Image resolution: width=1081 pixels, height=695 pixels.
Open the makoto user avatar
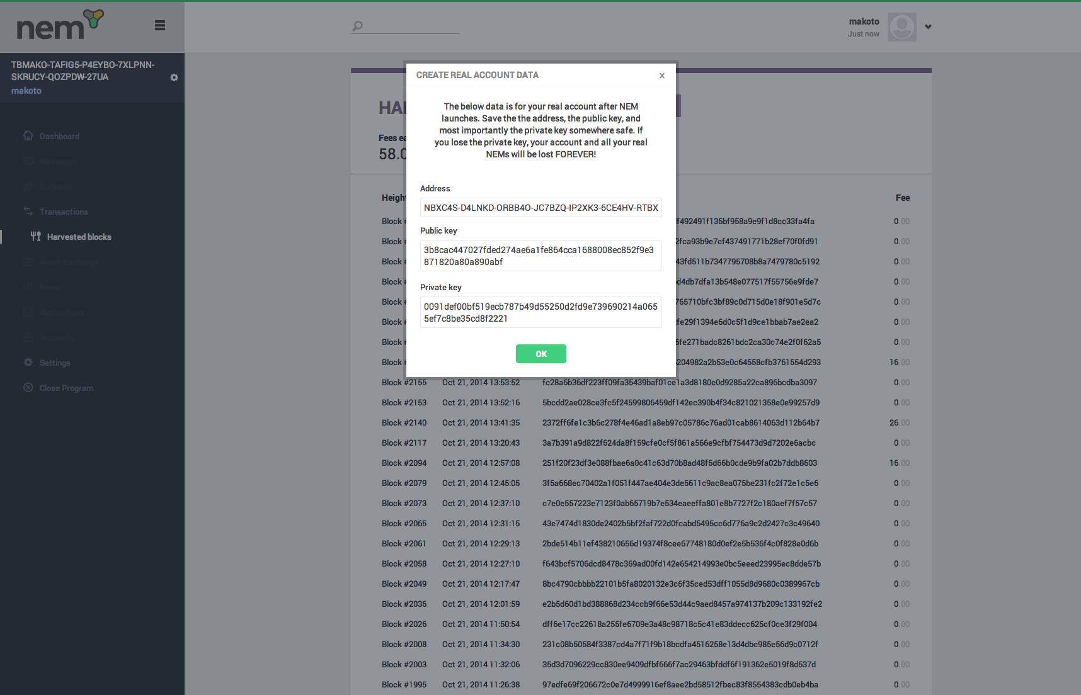click(902, 27)
